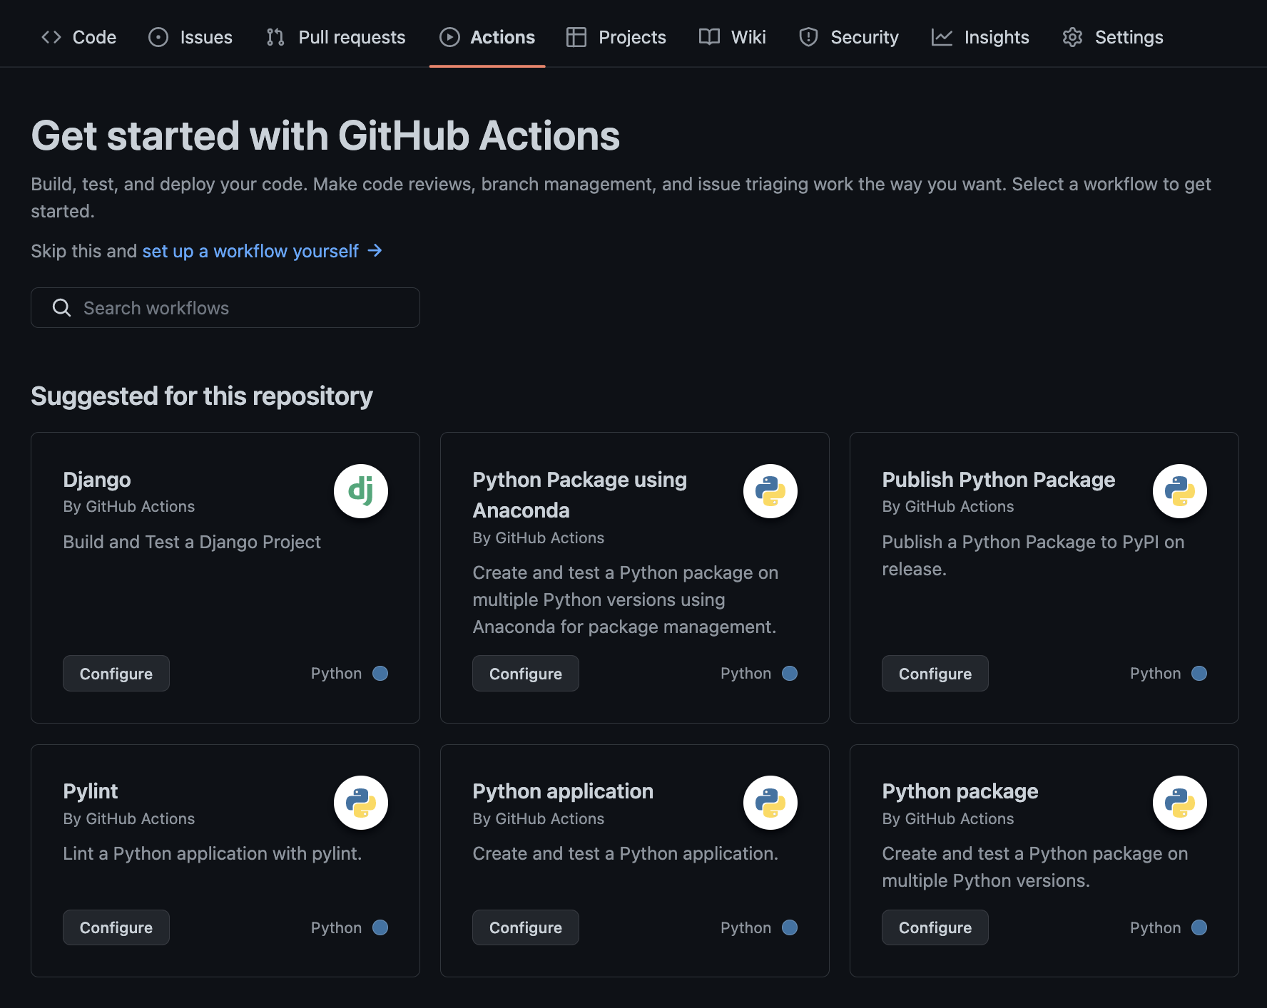
Task: Click the Insights graph icon
Action: coord(942,37)
